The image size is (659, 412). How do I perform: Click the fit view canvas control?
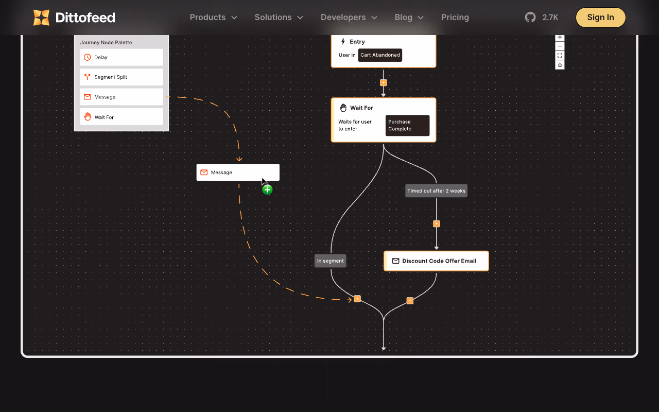click(560, 56)
